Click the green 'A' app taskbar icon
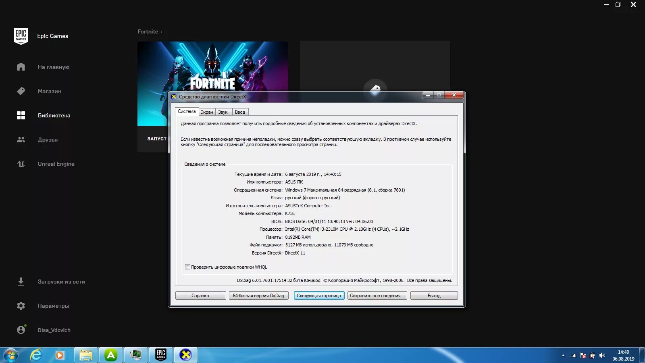The height and width of the screenshot is (363, 645). pos(111,355)
